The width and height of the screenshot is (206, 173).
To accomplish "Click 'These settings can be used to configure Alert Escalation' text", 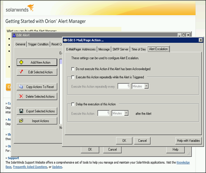I will pos(105,58).
